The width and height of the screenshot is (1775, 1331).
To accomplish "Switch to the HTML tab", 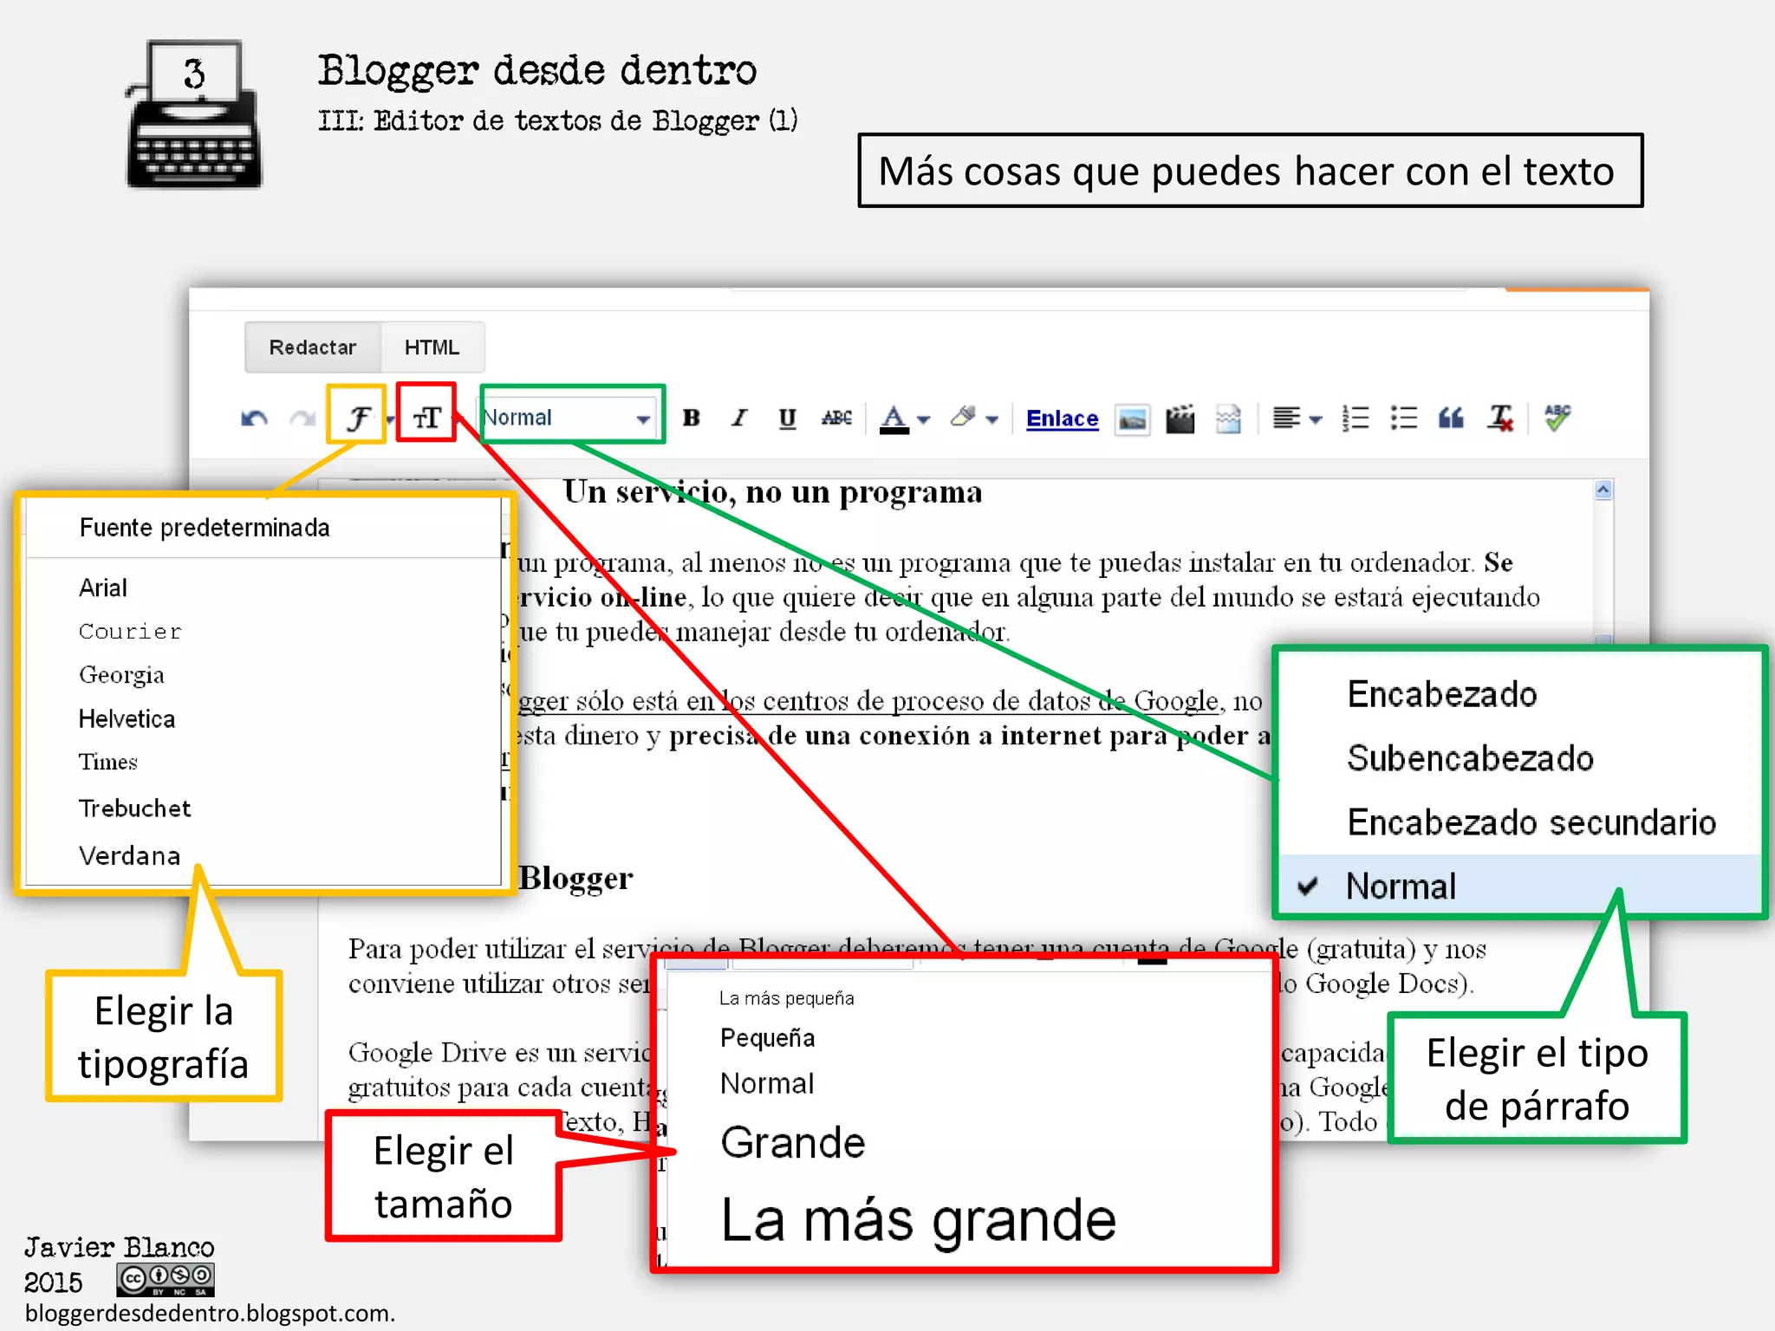I will click(432, 347).
